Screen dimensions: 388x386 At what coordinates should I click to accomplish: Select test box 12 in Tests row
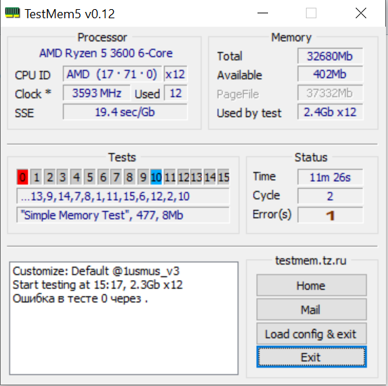pos(183,177)
